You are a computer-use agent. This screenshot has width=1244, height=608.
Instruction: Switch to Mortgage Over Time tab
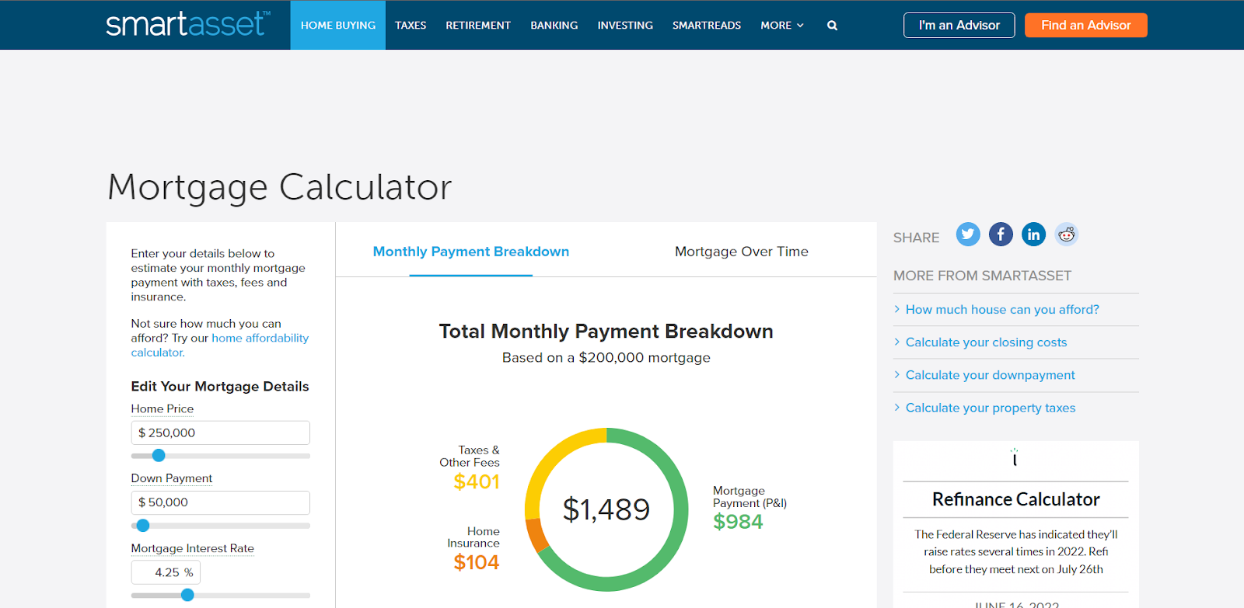[x=742, y=252]
